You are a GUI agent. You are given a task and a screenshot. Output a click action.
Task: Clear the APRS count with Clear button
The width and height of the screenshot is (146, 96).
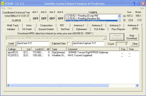click(135, 44)
